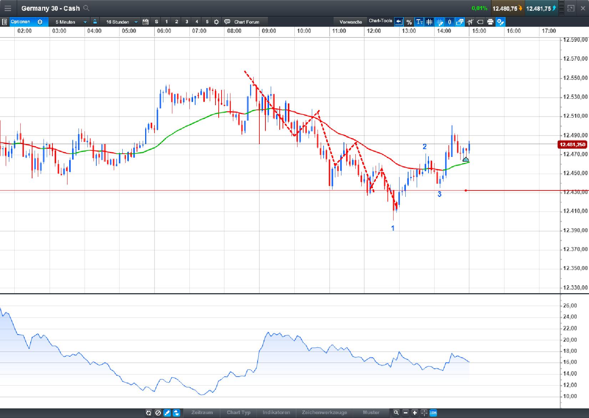The image size is (589, 418).
Task: Toggle the timeframe lock icon
Action: coord(95,22)
